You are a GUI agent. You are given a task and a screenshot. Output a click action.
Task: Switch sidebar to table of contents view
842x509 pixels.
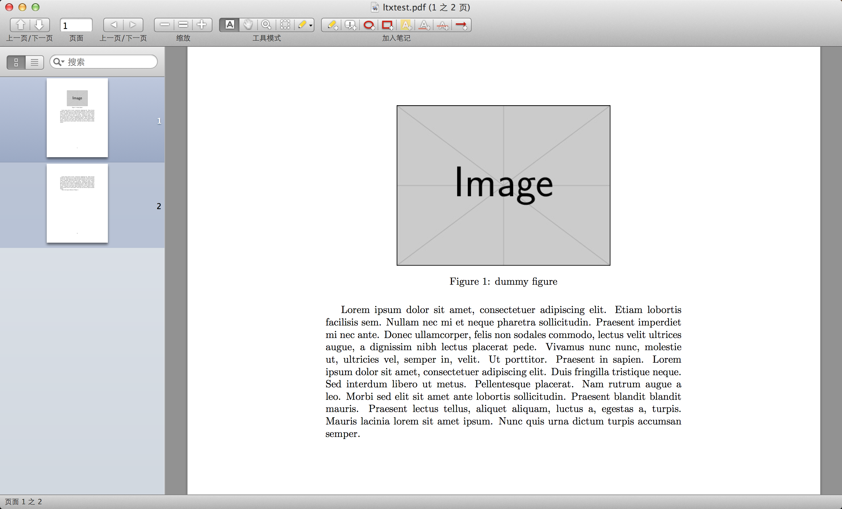tap(35, 62)
